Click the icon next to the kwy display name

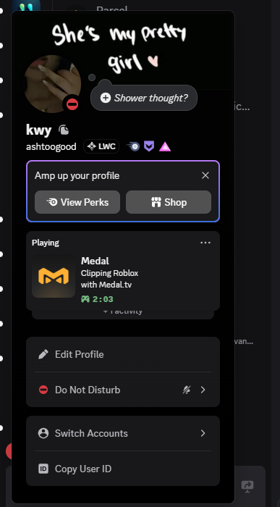pyautogui.click(x=64, y=130)
